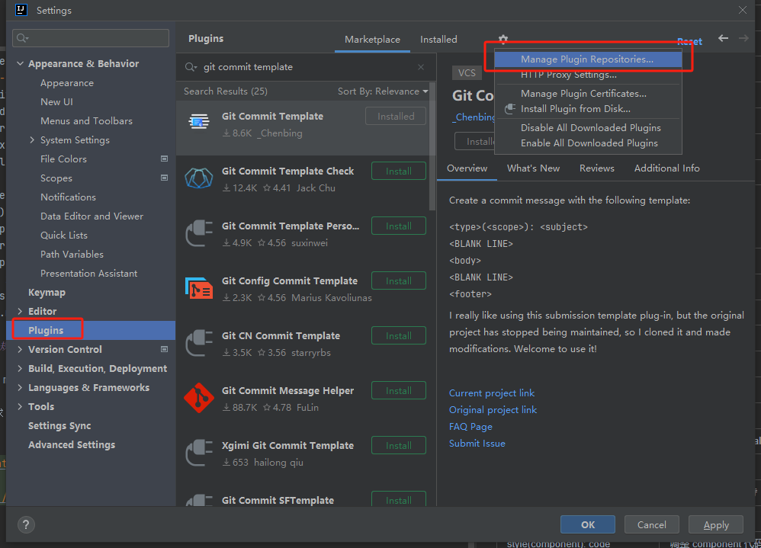Expand System Settings subtree

[32, 140]
